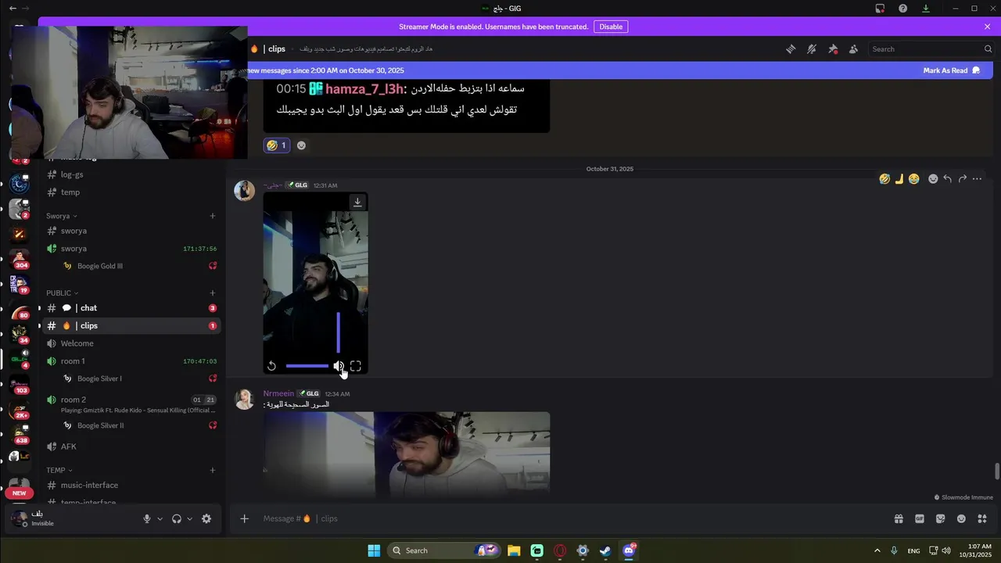
Task: Open the sworya text channel
Action: pos(133,231)
